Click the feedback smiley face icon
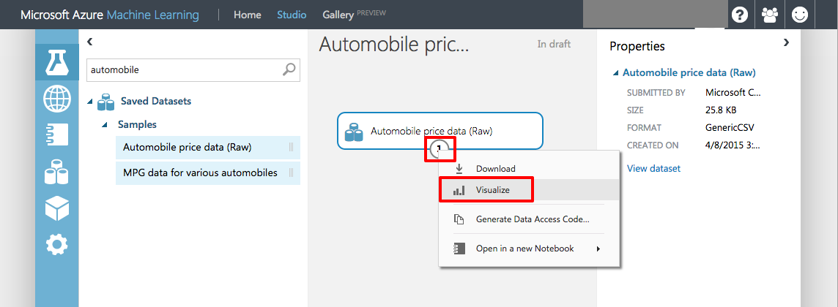The height and width of the screenshot is (307, 838). pos(800,15)
